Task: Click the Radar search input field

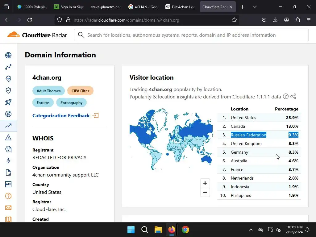Action: click(191, 35)
